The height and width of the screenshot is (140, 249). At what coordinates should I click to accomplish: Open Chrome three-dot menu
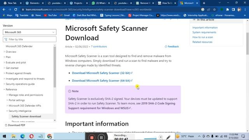pyautogui.click(x=245, y=9)
